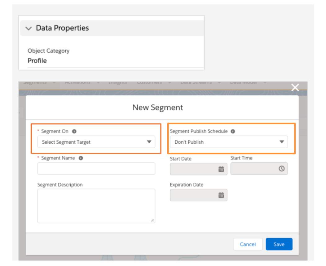Grab the Segment Description resize handle
The width and height of the screenshot is (326, 266).
point(152,220)
